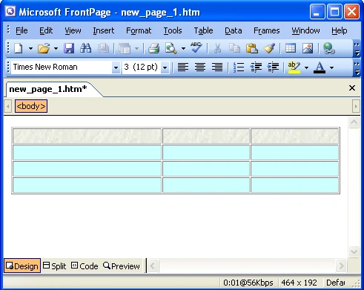364x290 pixels.
Task: Print the page with printer icon
Action: coord(153,48)
